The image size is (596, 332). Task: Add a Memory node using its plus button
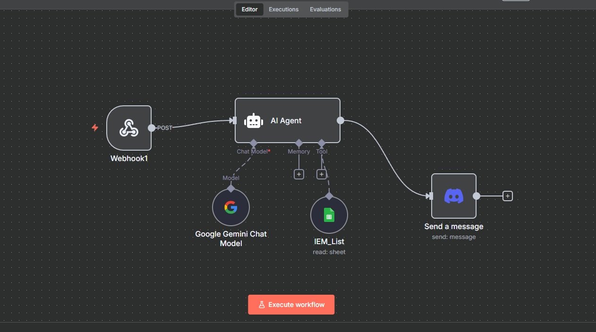click(298, 174)
